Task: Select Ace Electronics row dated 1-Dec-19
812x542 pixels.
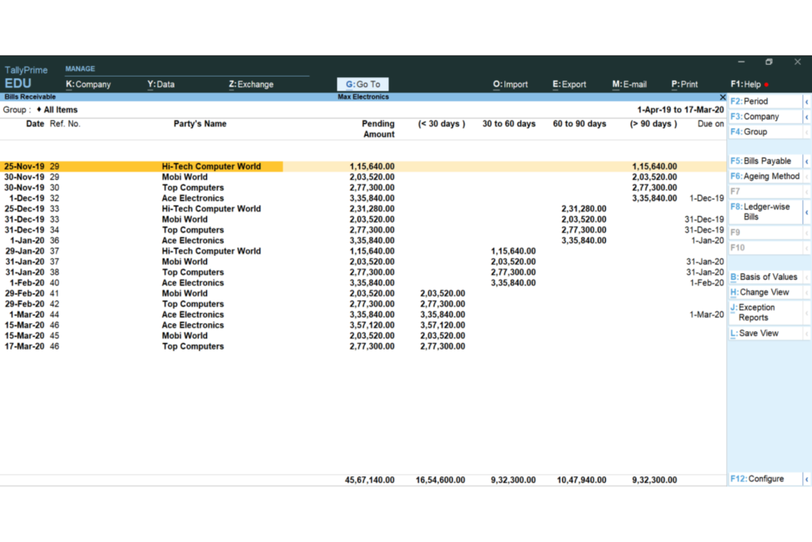Action: coord(363,198)
